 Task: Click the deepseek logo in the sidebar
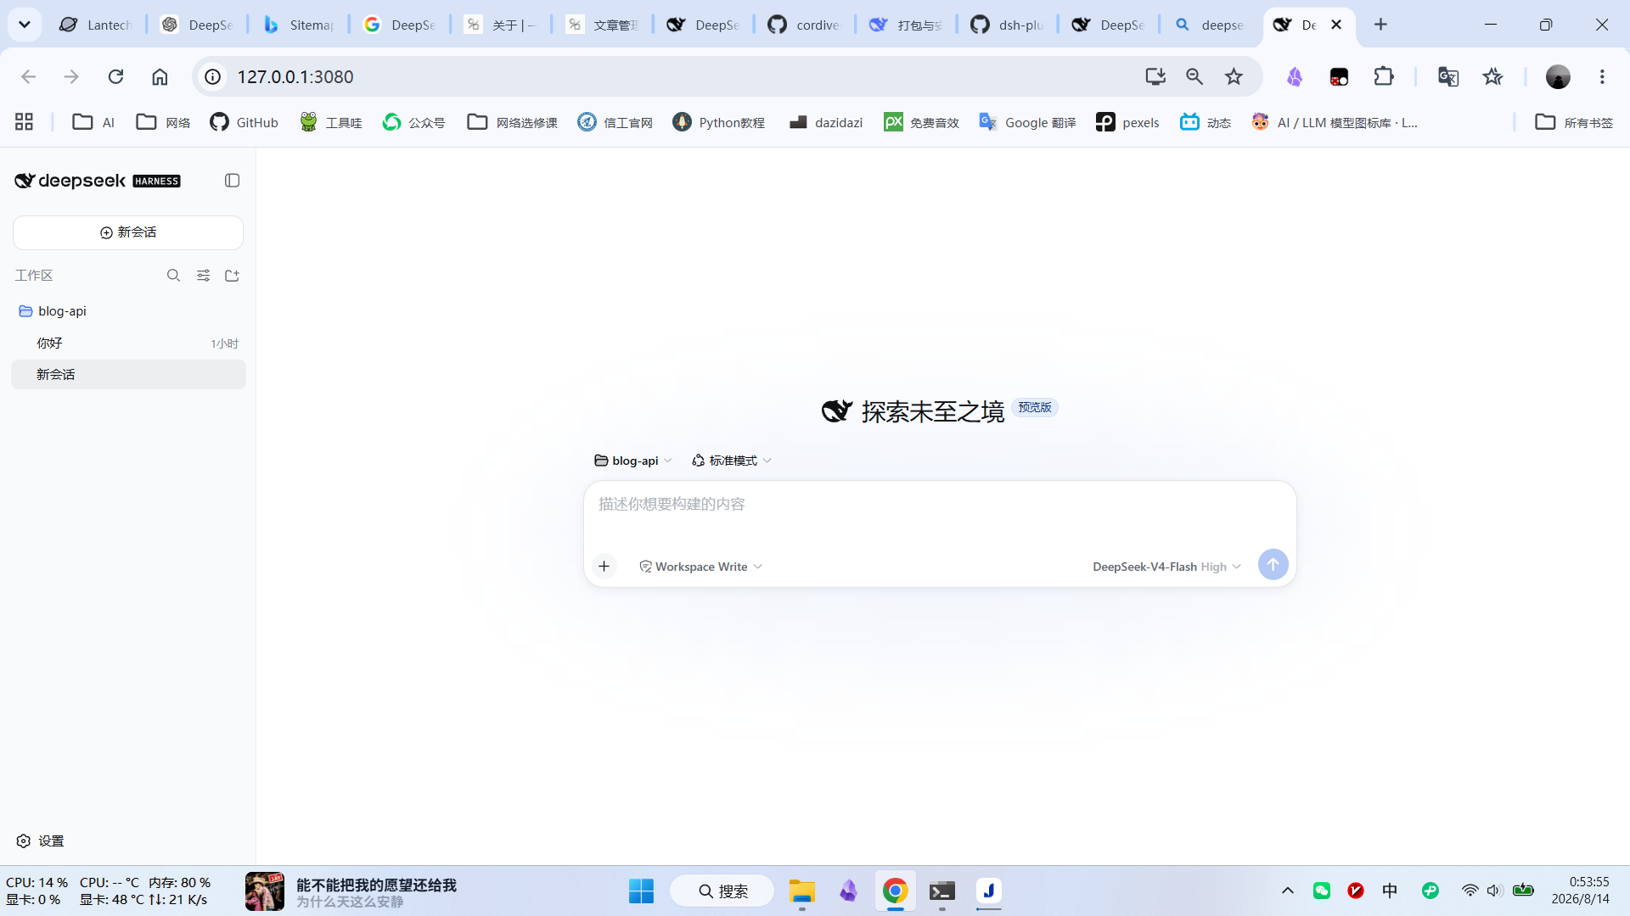click(x=97, y=181)
